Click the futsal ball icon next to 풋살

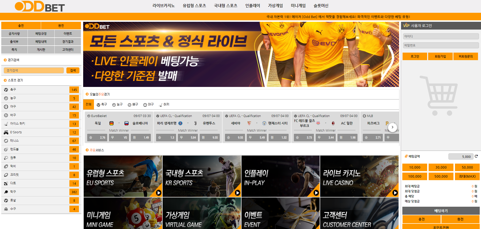point(6,200)
